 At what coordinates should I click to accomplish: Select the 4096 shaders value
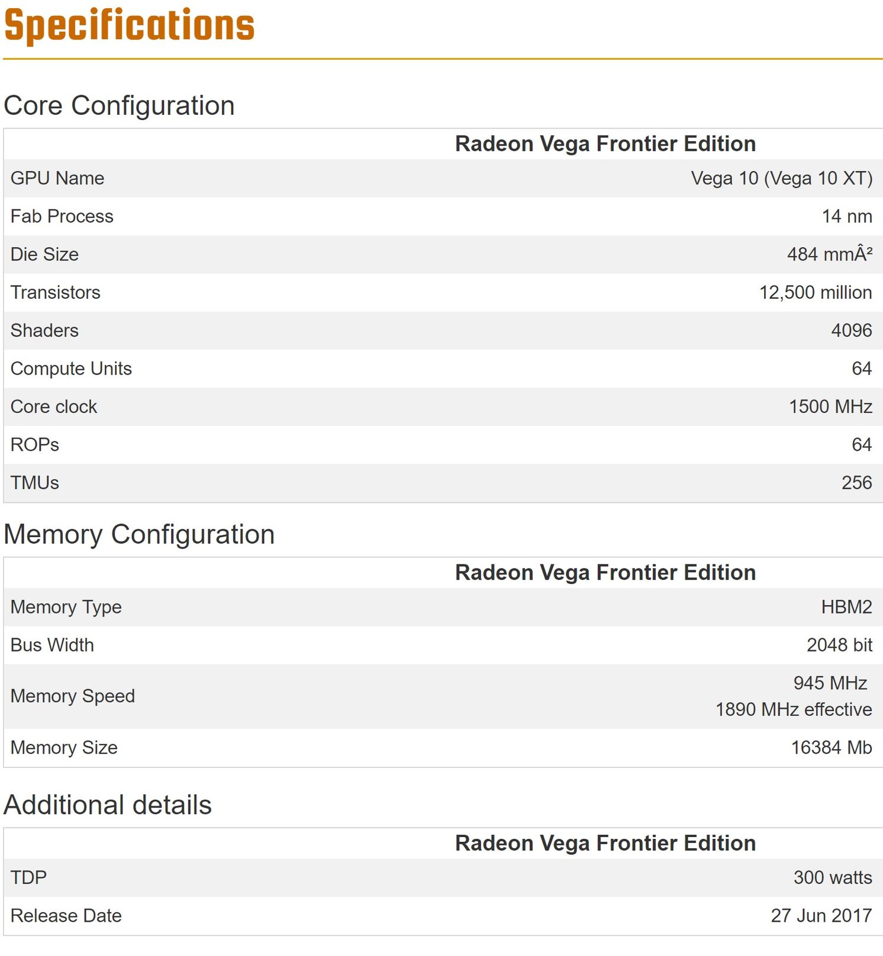tap(852, 330)
